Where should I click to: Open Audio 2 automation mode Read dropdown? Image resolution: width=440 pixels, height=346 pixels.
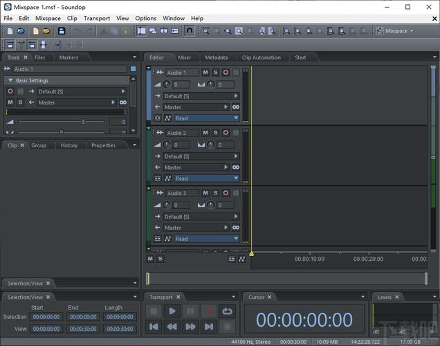[x=207, y=179]
